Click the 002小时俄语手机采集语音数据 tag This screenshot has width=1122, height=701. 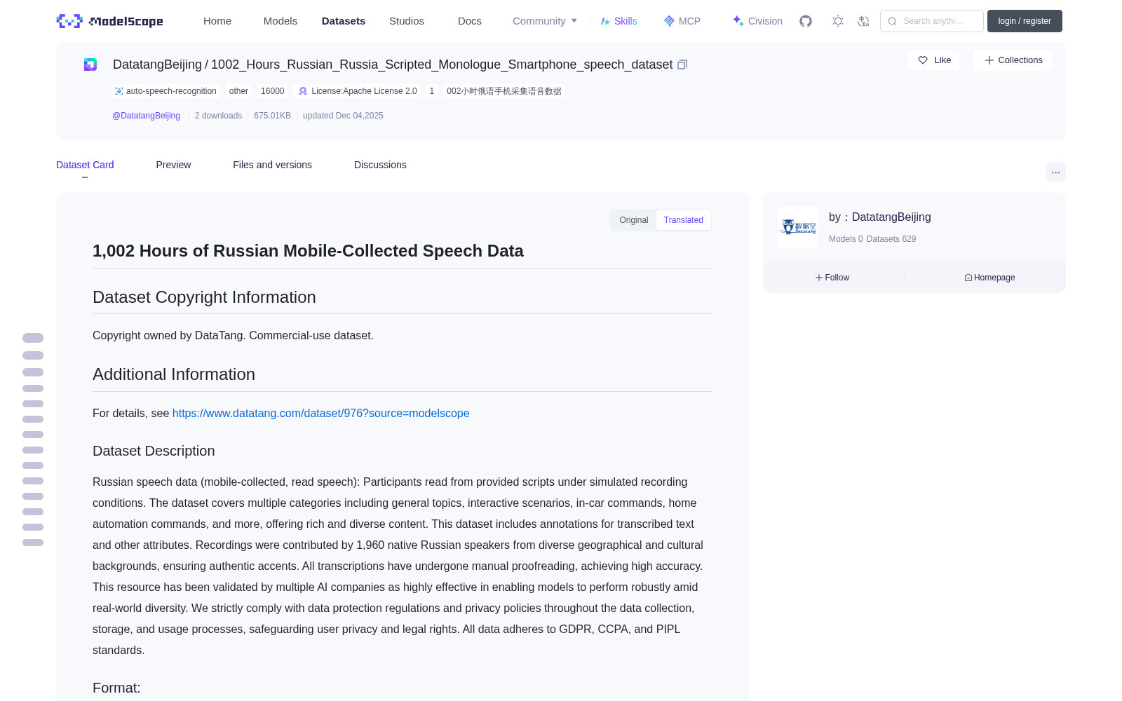(504, 91)
